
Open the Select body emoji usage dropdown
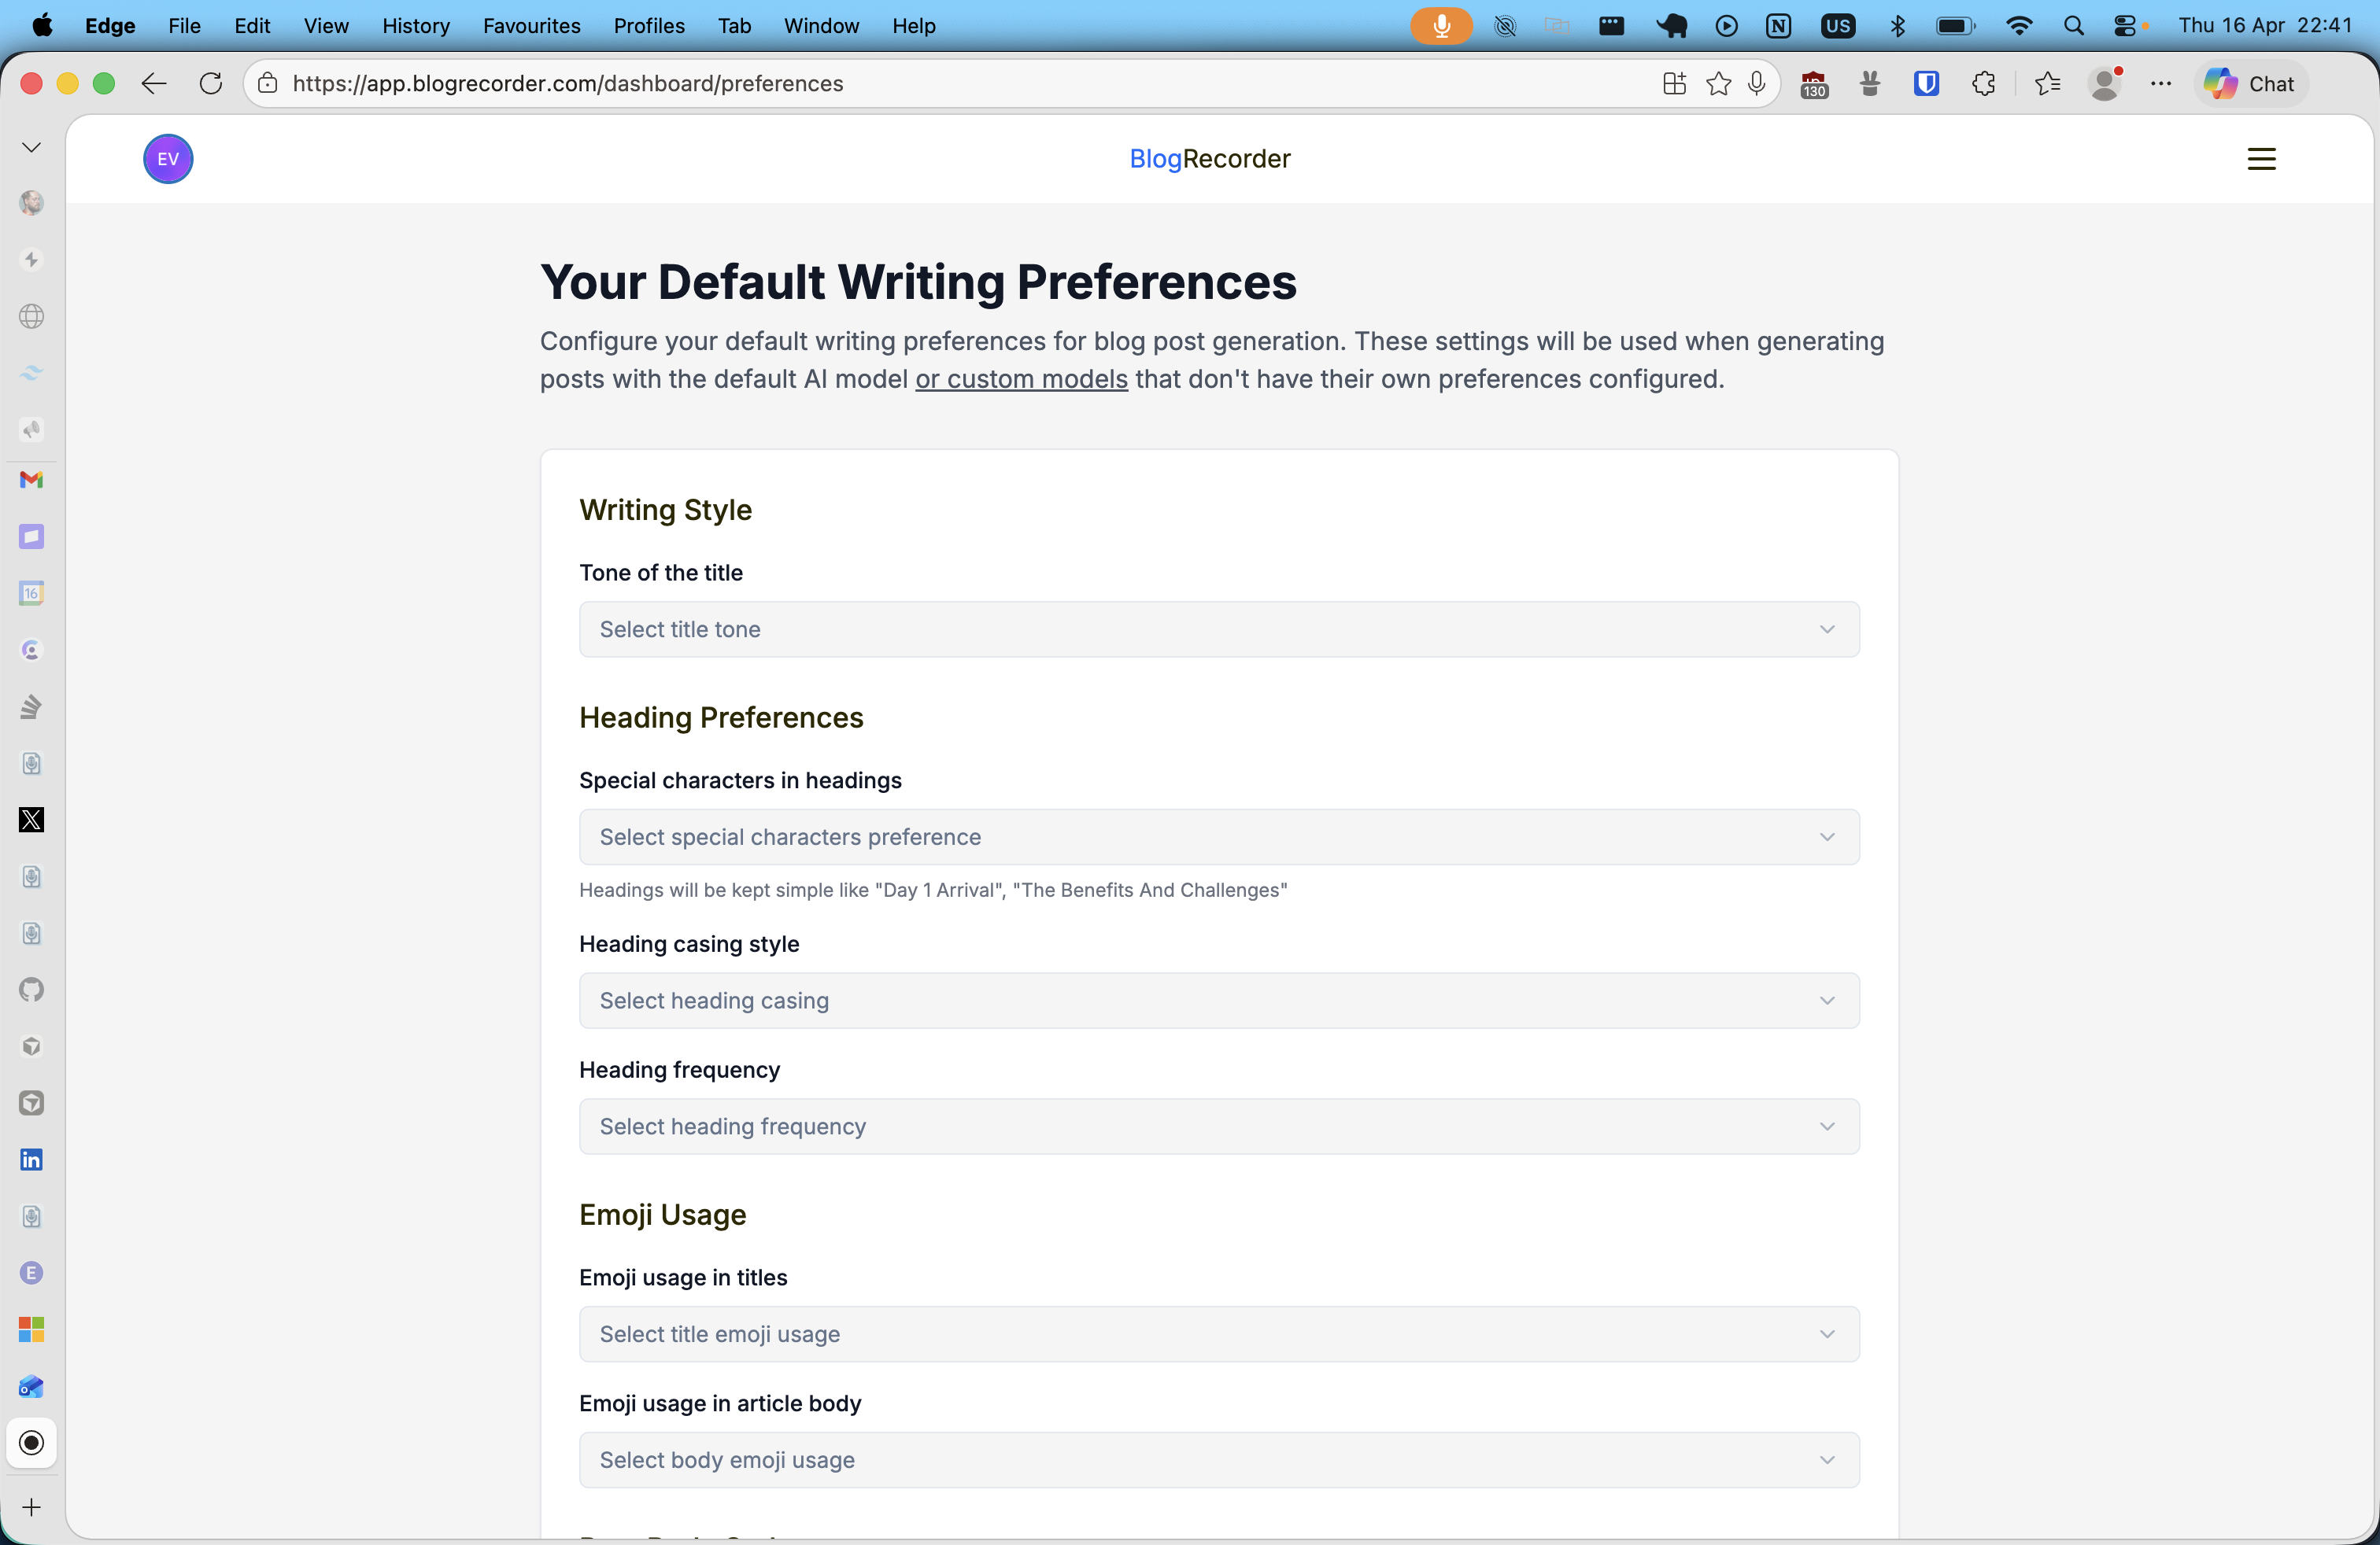click(1218, 1460)
